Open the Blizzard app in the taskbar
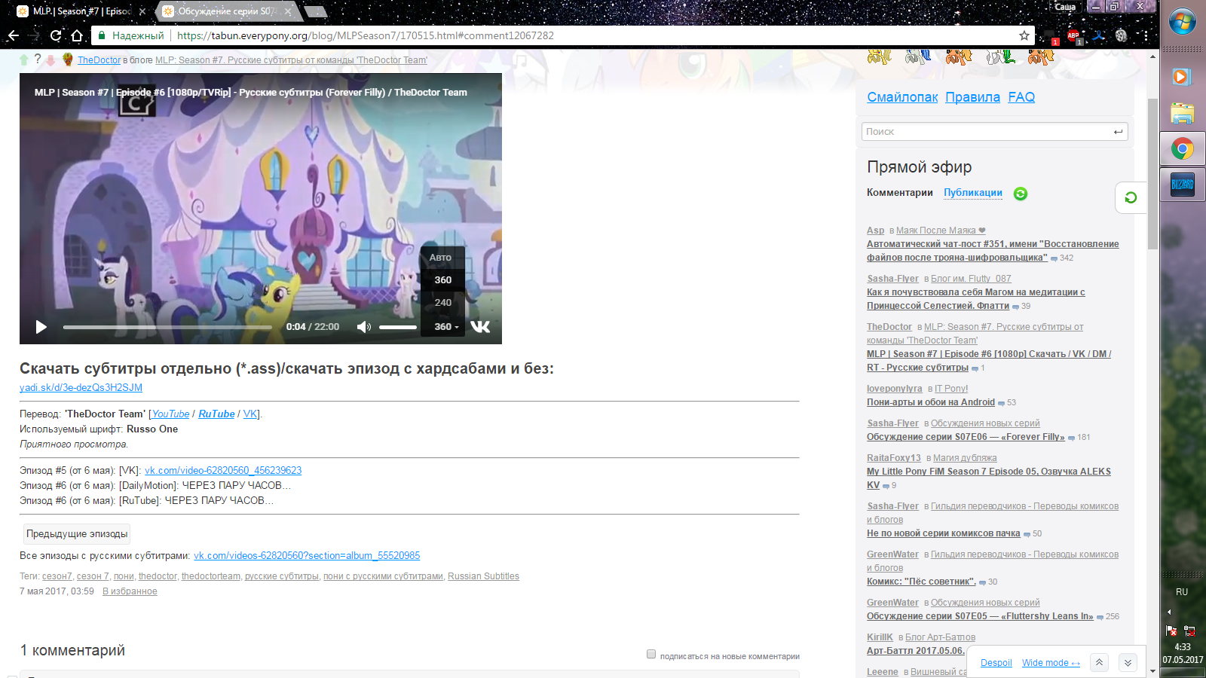This screenshot has height=678, width=1206. point(1182,185)
